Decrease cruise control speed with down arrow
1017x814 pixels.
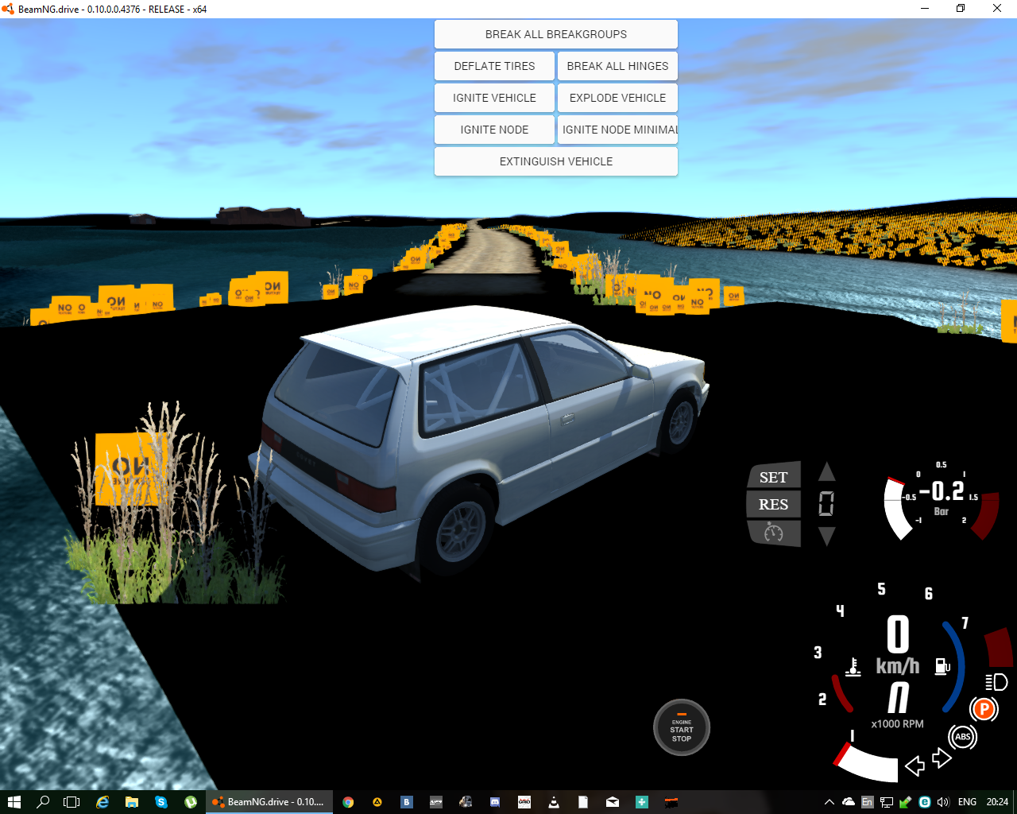point(827,536)
